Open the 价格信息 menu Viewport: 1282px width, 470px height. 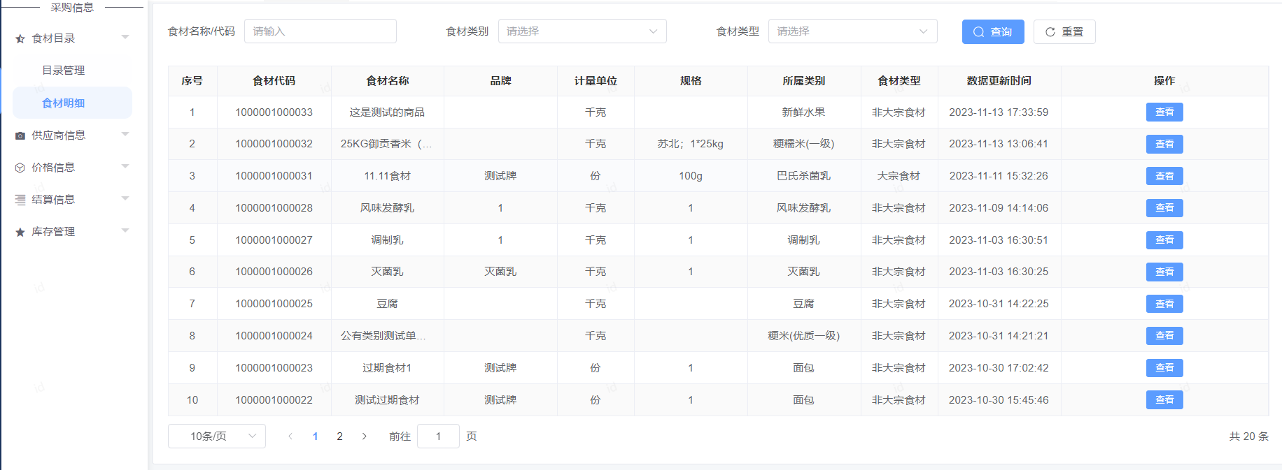[72, 168]
